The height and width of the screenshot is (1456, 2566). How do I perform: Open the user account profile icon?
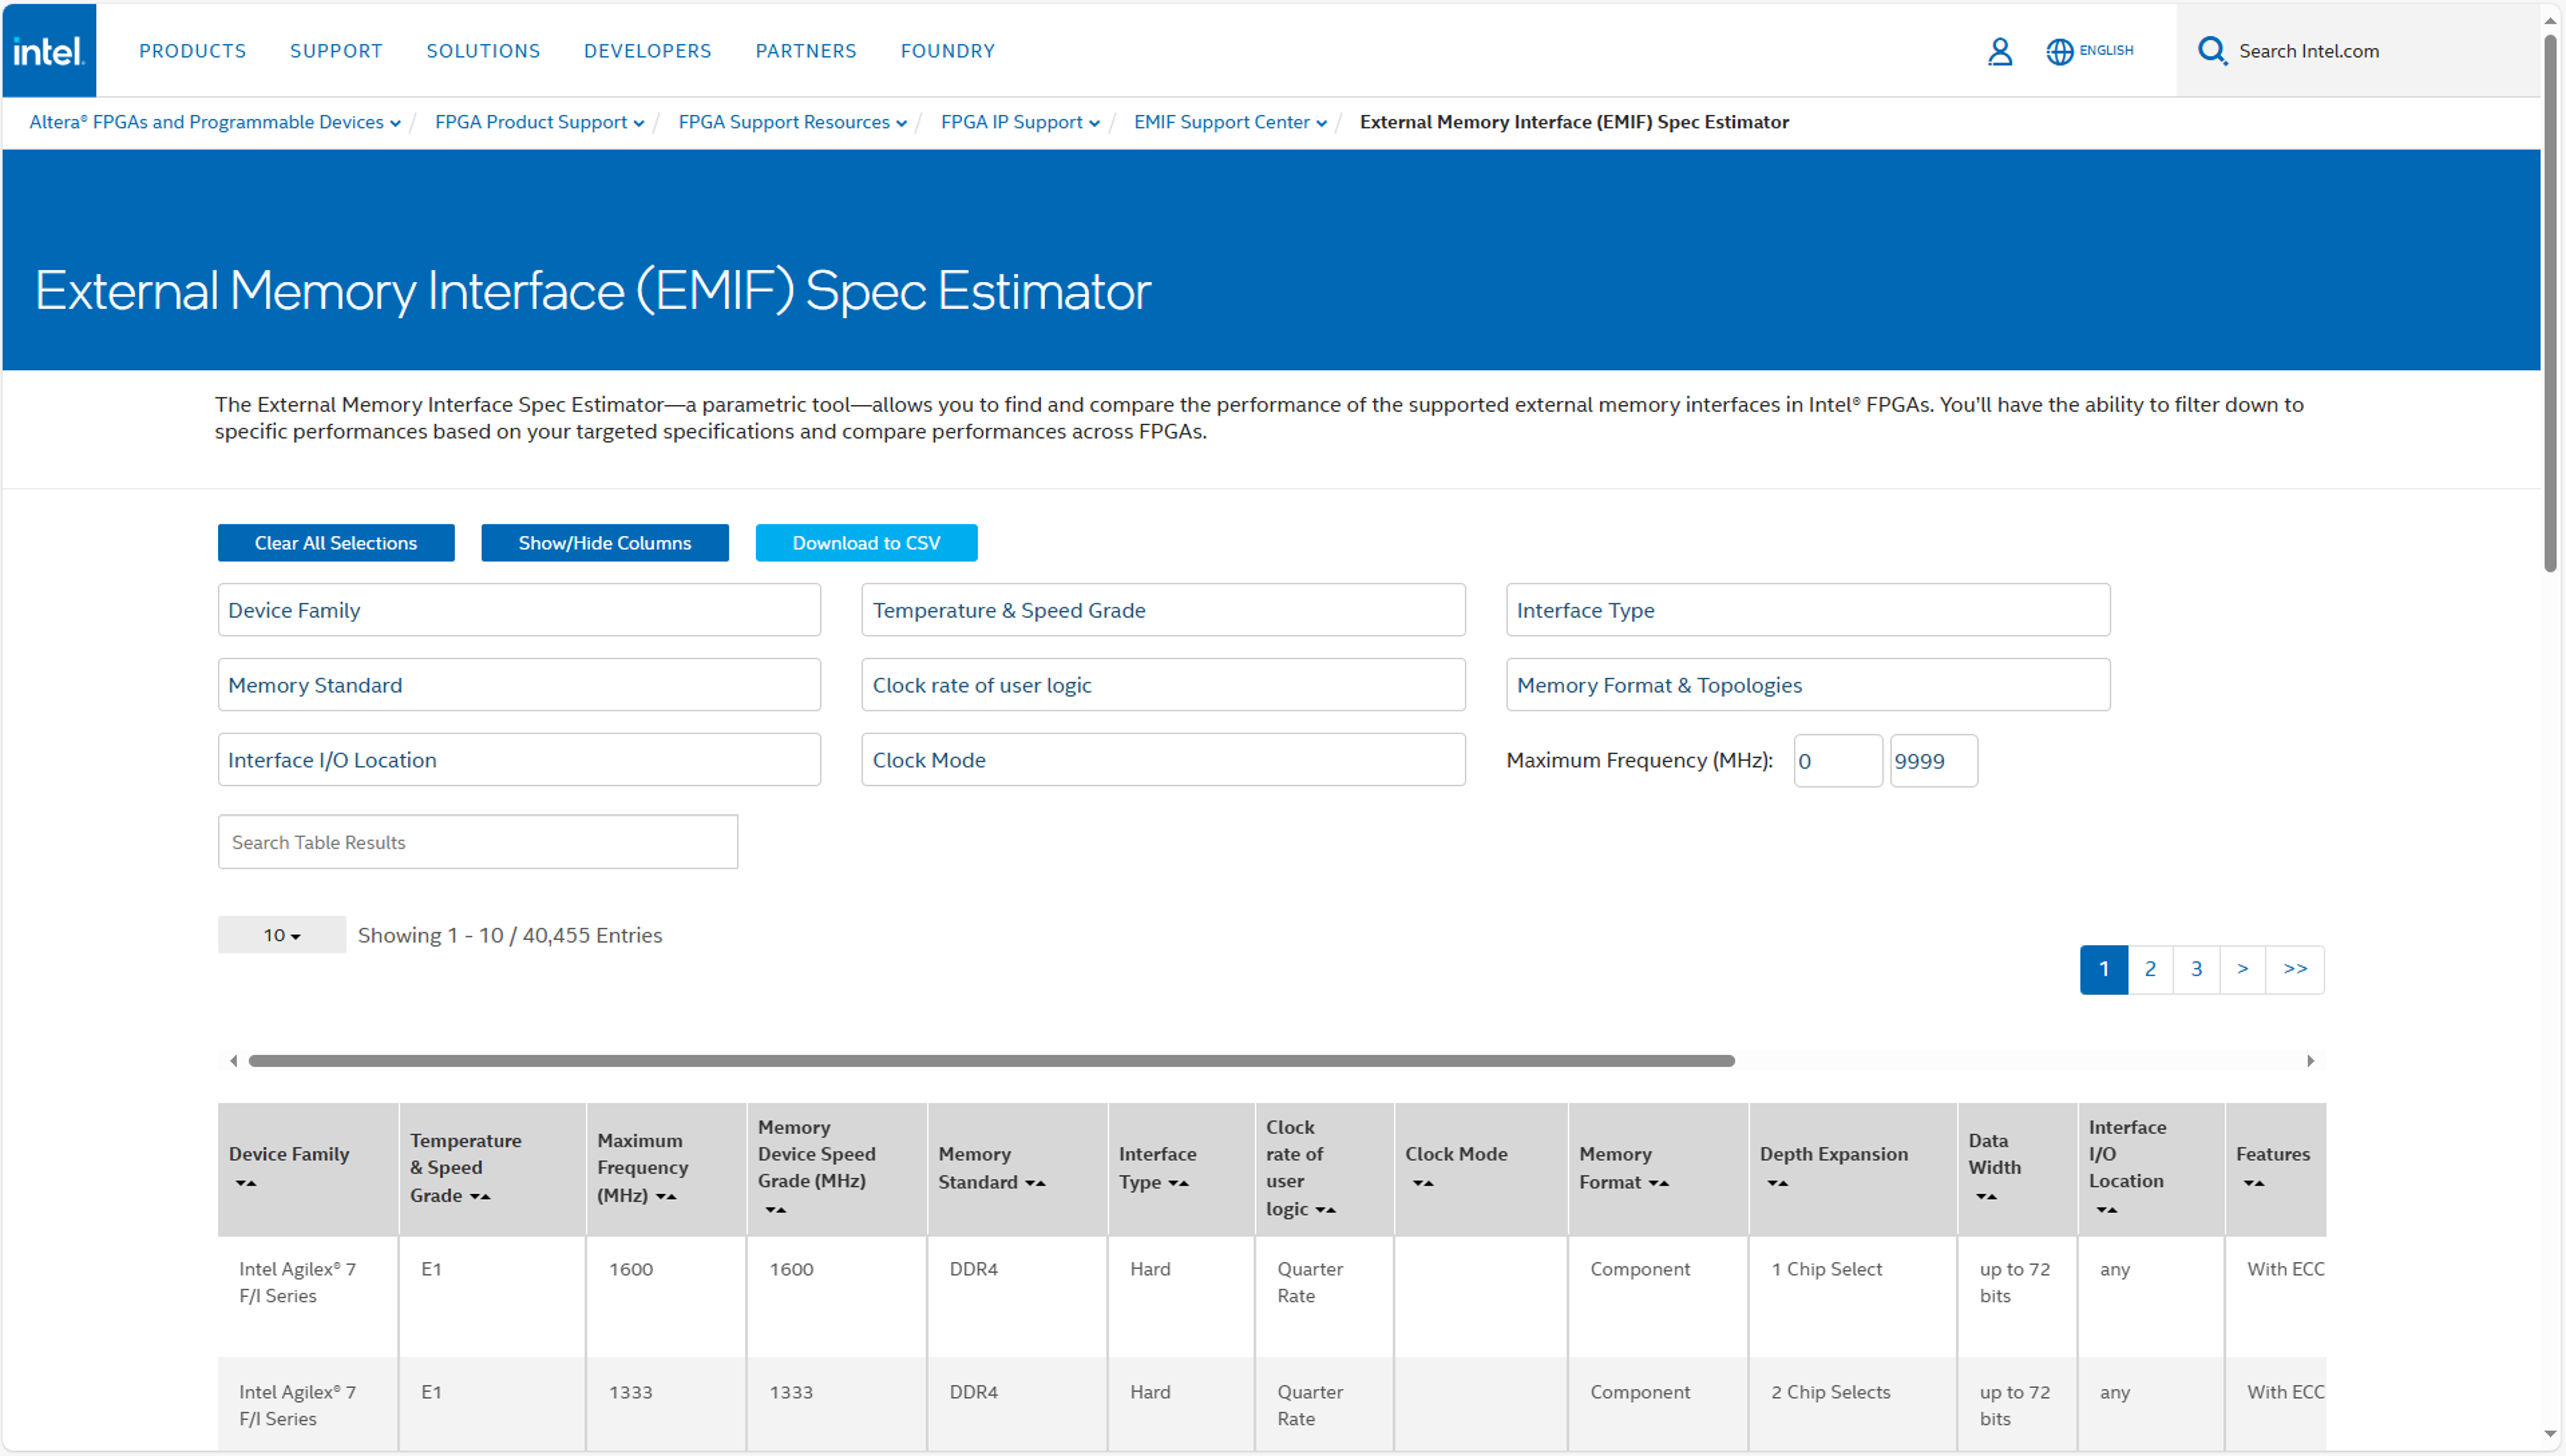(1999, 51)
